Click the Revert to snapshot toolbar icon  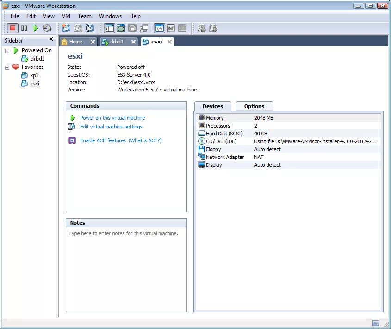click(78, 28)
